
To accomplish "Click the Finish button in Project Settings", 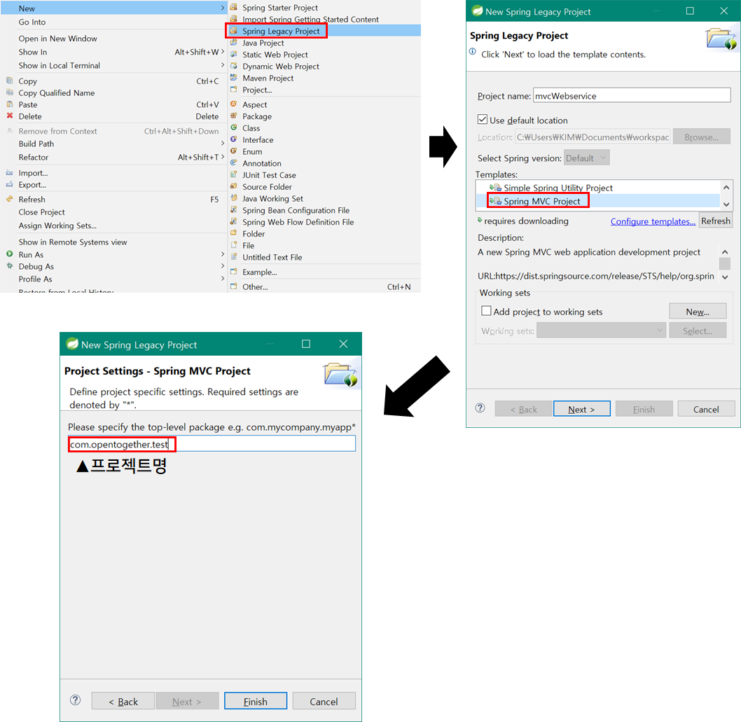I will click(x=255, y=702).
